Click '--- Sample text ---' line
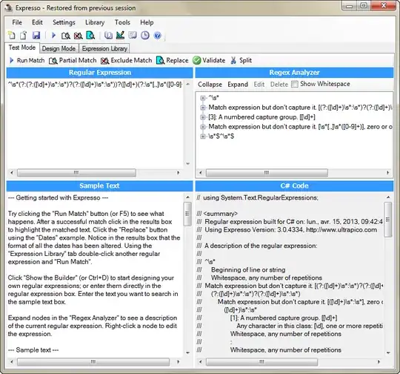This screenshot has width=400, height=374. (x=33, y=350)
